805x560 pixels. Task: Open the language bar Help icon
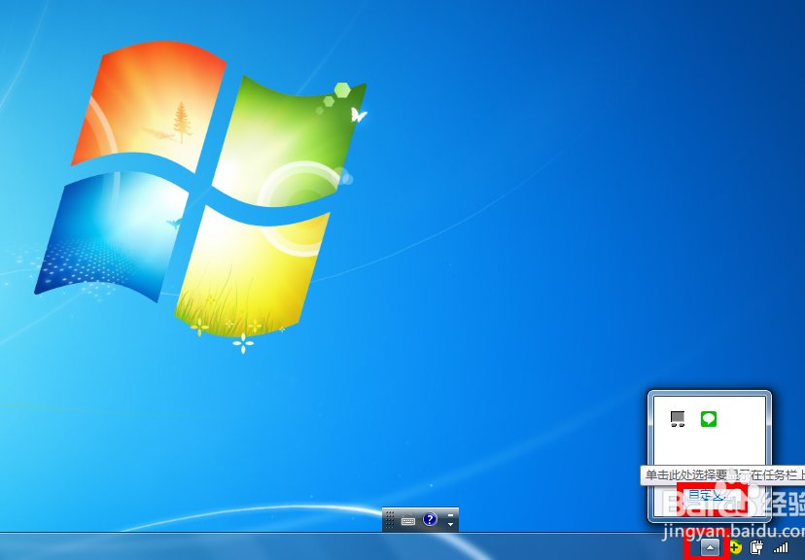point(430,520)
